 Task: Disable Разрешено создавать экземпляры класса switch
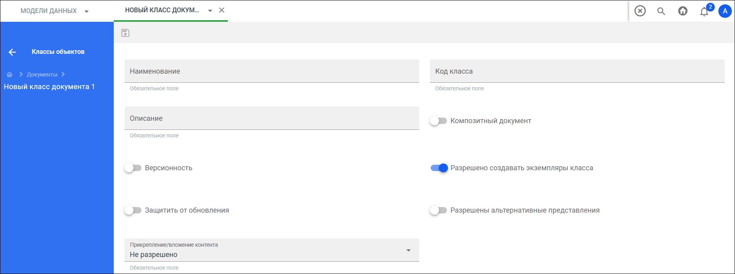tap(439, 168)
